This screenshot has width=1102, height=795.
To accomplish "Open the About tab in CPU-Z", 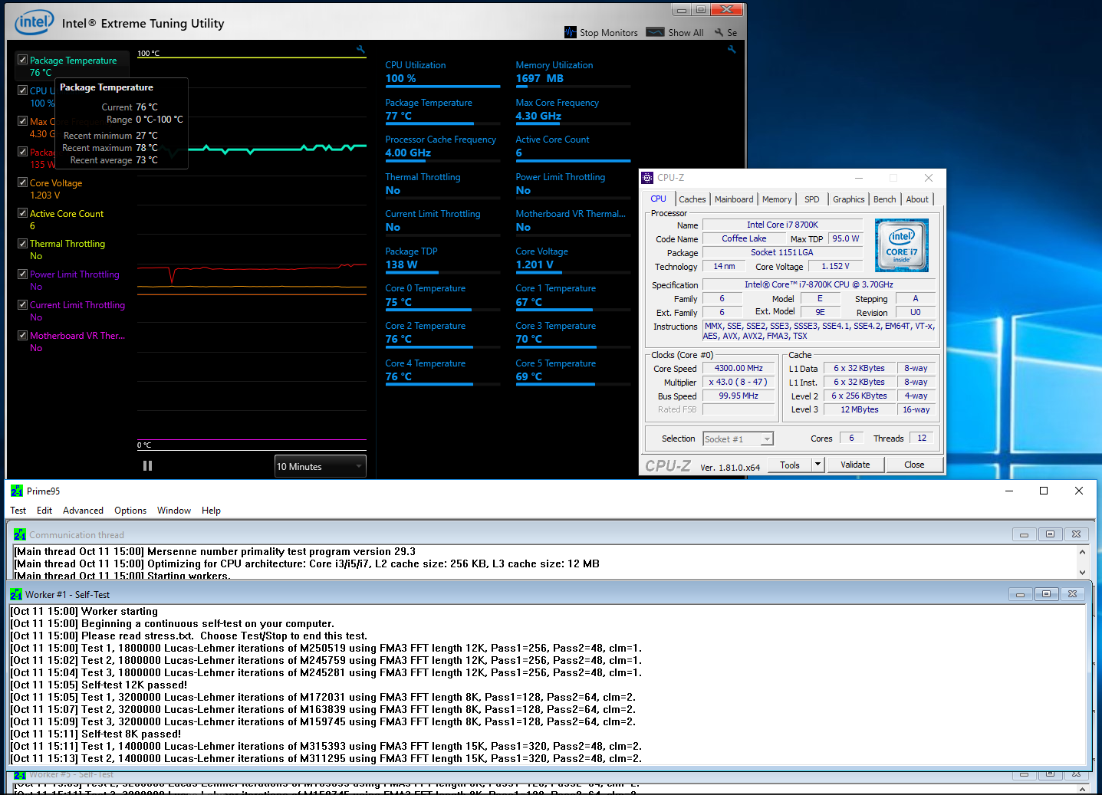I will [x=917, y=199].
